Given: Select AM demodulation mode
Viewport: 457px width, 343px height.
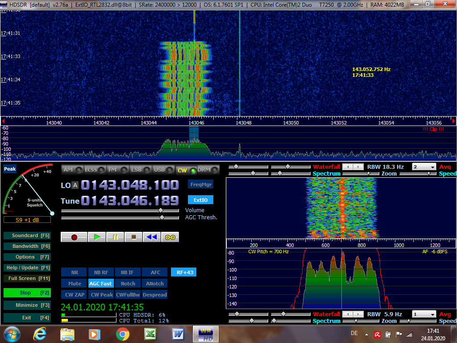Looking at the screenshot, I should 72,170.
